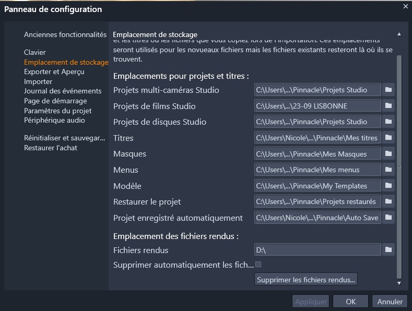The height and width of the screenshot is (311, 412).
Task: Choose folder for Menus storage path
Action: coord(389,170)
